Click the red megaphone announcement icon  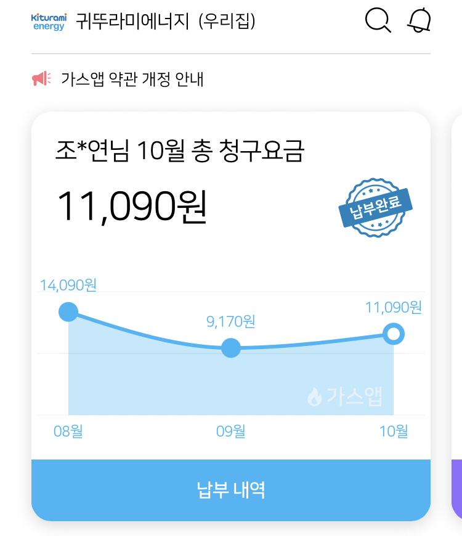point(41,79)
